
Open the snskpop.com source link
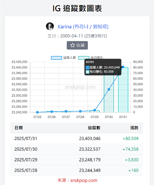[x=84, y=180]
